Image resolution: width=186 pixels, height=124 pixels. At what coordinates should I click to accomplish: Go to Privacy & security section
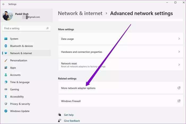[x=20, y=104]
